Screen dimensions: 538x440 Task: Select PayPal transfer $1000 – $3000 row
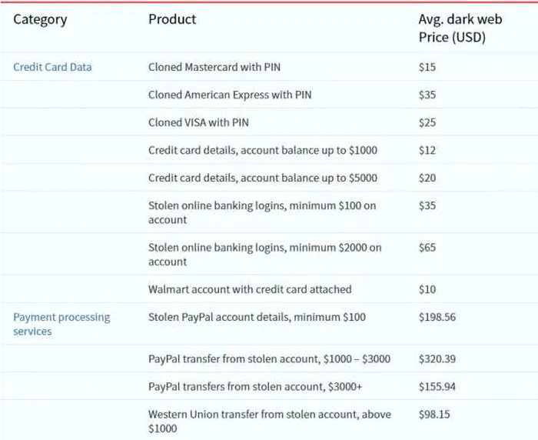pyautogui.click(x=269, y=358)
